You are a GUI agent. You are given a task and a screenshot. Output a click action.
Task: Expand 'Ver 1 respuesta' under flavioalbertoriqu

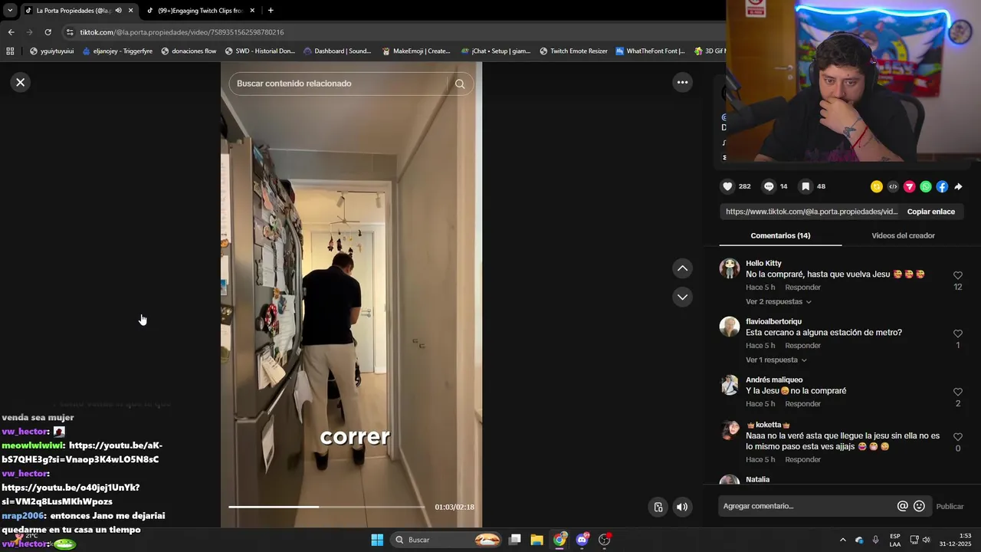click(776, 360)
